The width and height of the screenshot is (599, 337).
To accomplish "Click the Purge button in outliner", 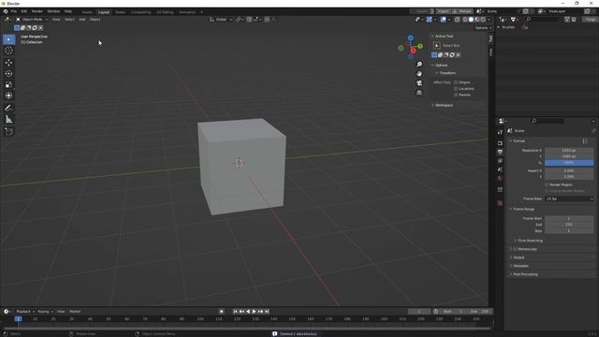I will [x=591, y=20].
